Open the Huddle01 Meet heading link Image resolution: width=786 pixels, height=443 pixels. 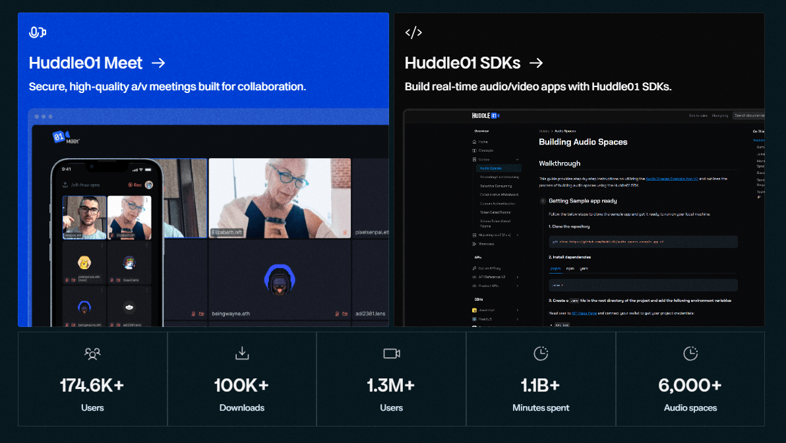click(86, 63)
